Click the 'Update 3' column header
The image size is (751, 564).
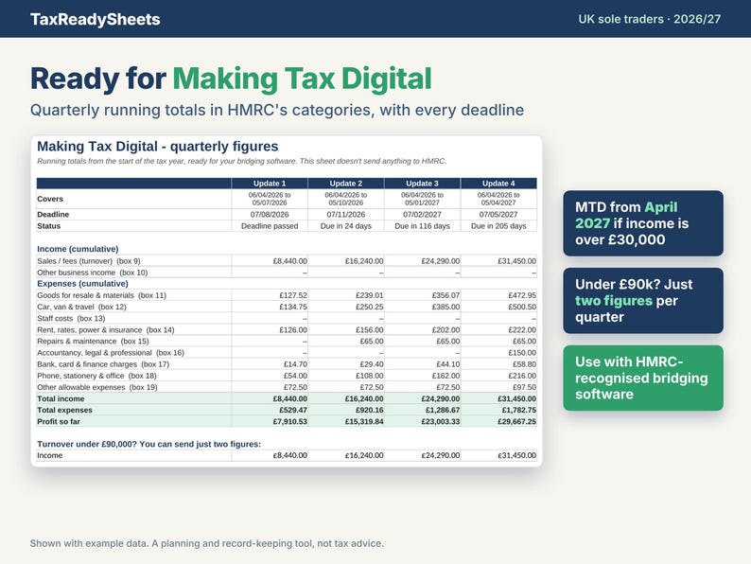click(x=422, y=183)
